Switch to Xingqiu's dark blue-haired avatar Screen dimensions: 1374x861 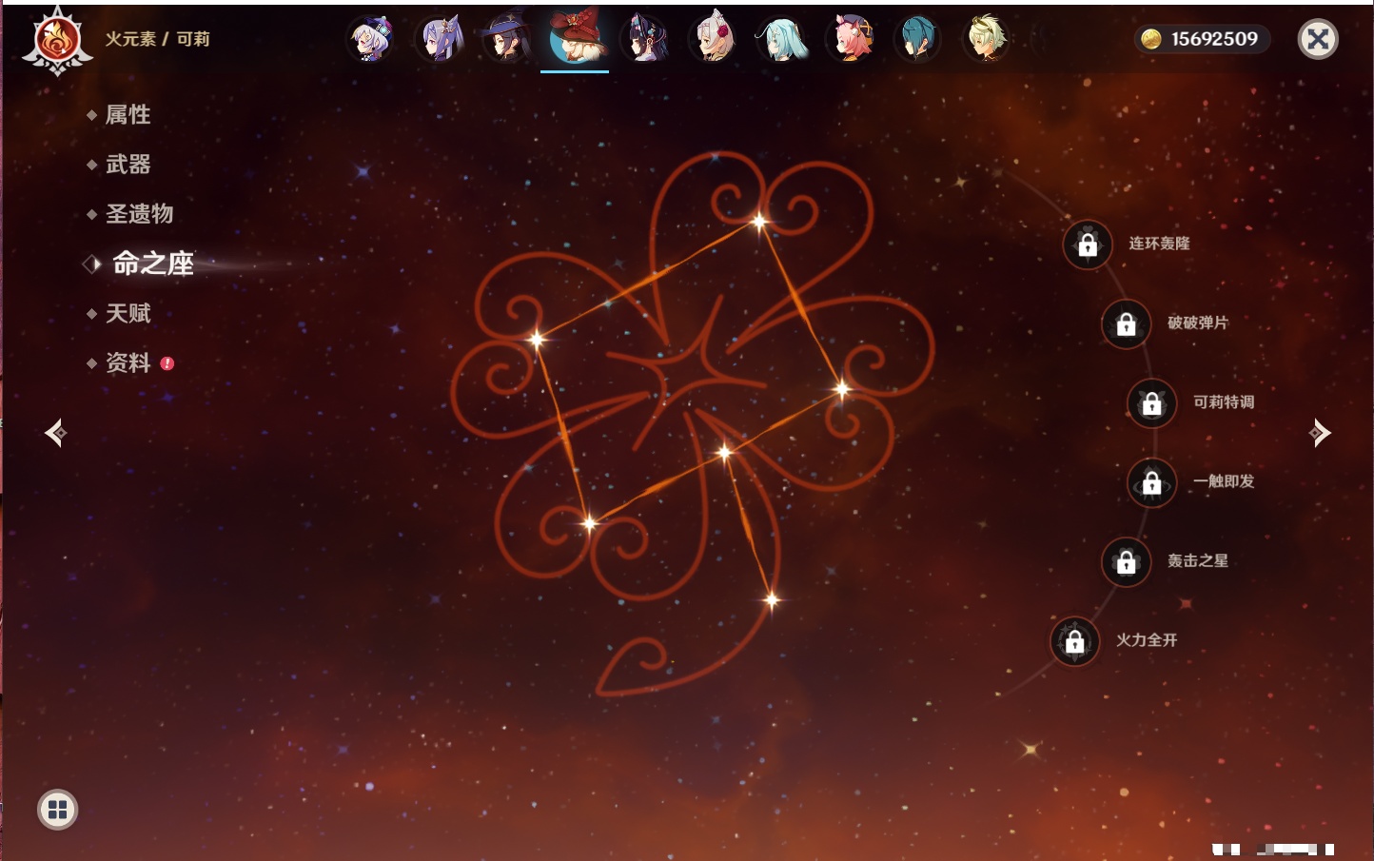(917, 40)
